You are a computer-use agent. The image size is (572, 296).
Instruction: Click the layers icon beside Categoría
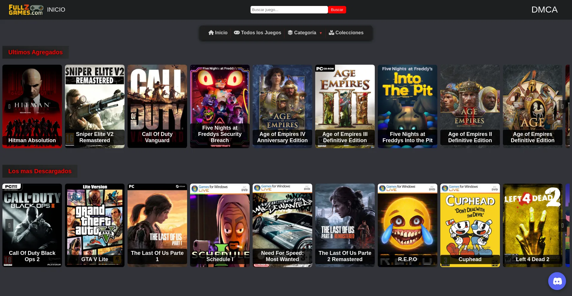(x=290, y=32)
